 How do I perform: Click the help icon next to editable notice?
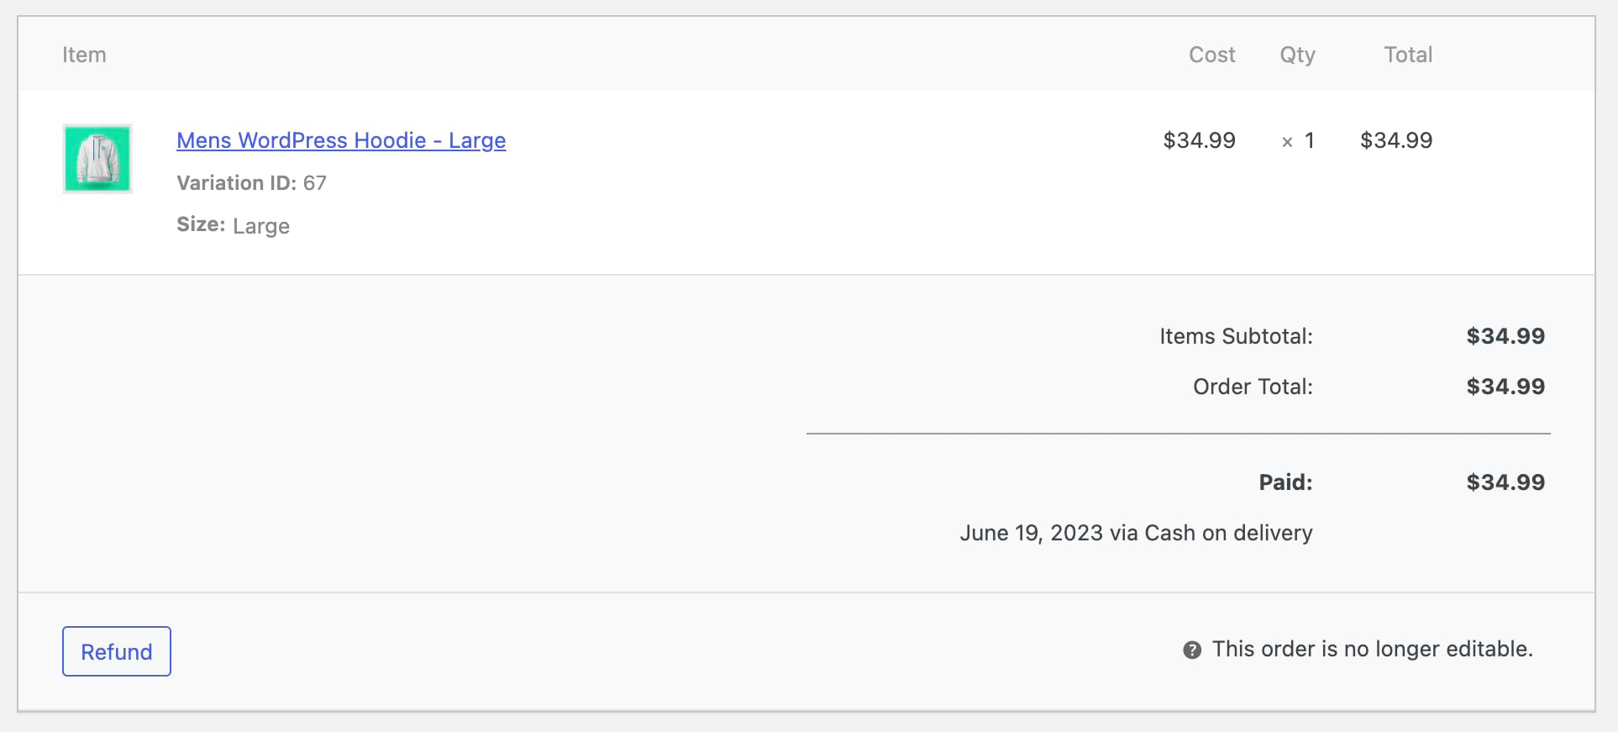coord(1193,649)
